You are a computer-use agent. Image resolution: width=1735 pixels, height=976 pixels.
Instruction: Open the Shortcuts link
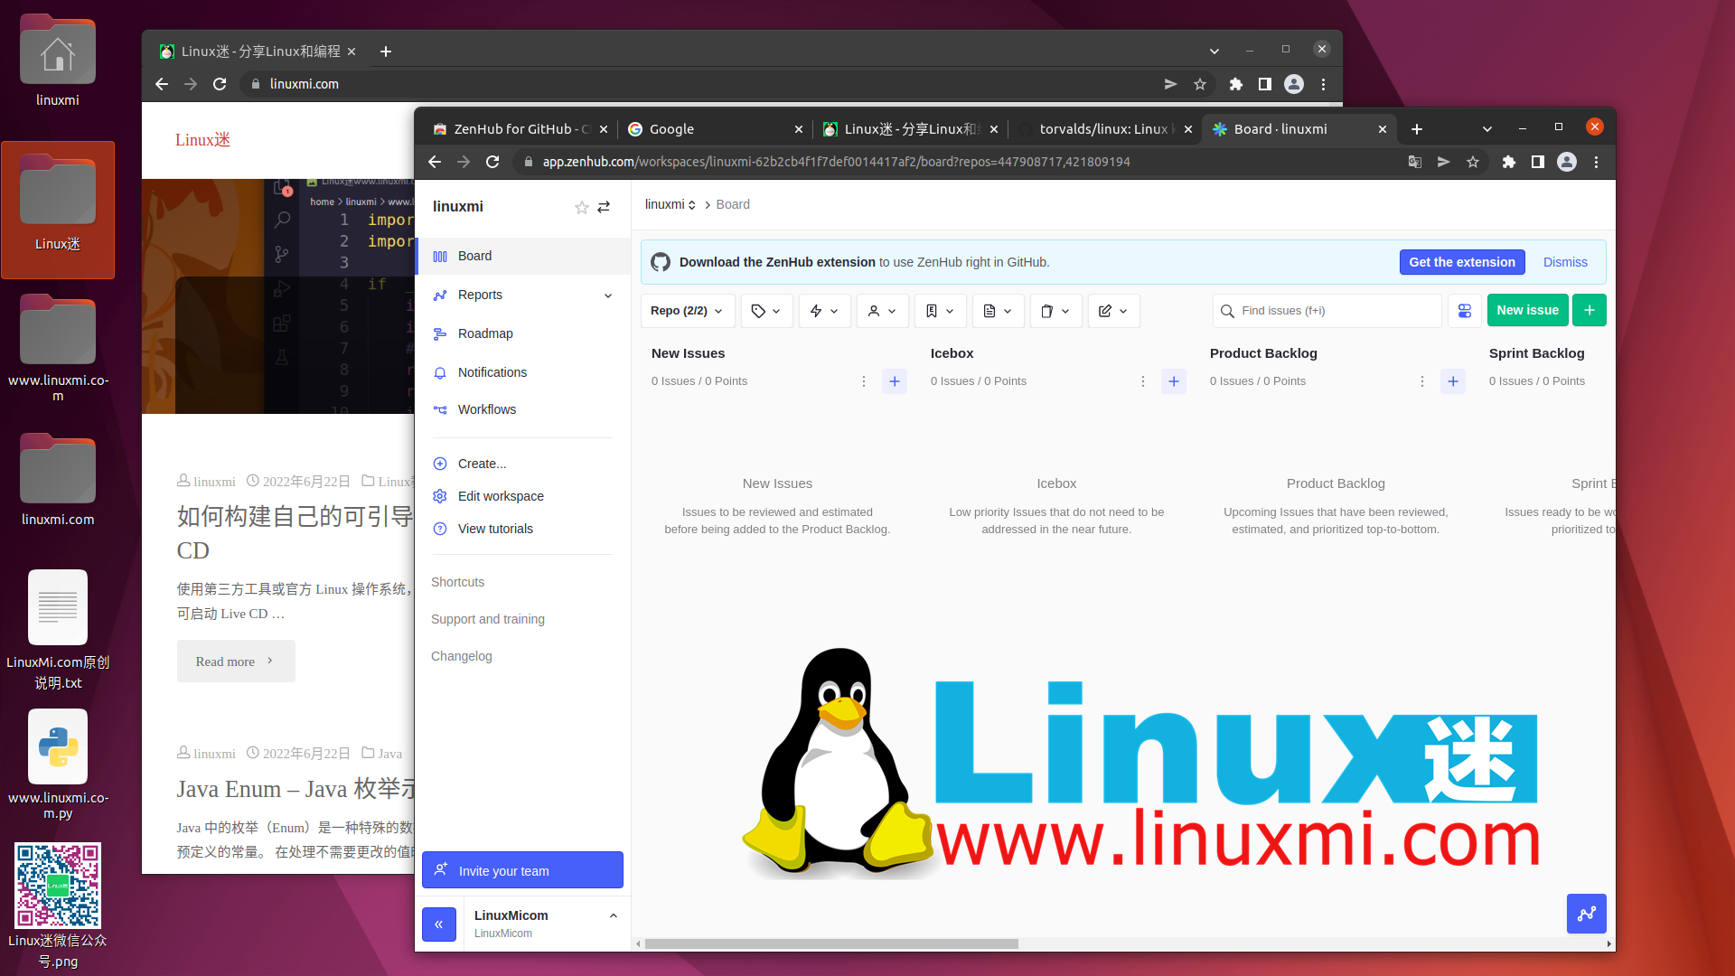pyautogui.click(x=457, y=582)
